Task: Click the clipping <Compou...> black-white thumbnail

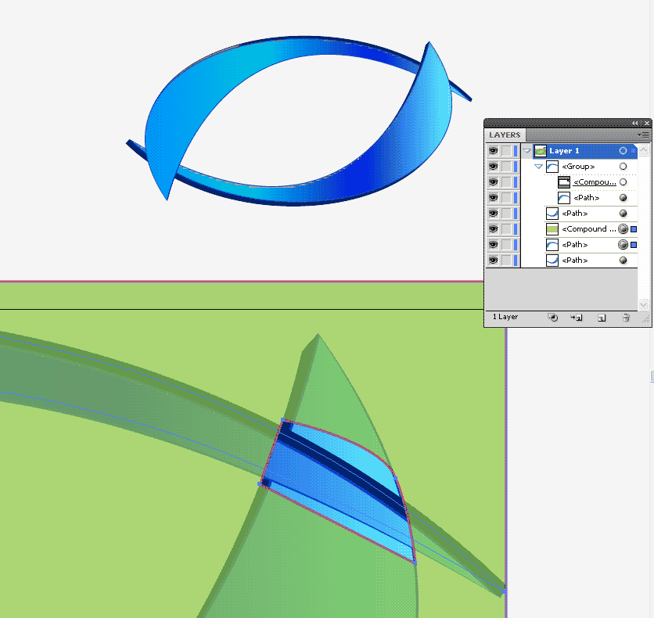Action: click(564, 181)
